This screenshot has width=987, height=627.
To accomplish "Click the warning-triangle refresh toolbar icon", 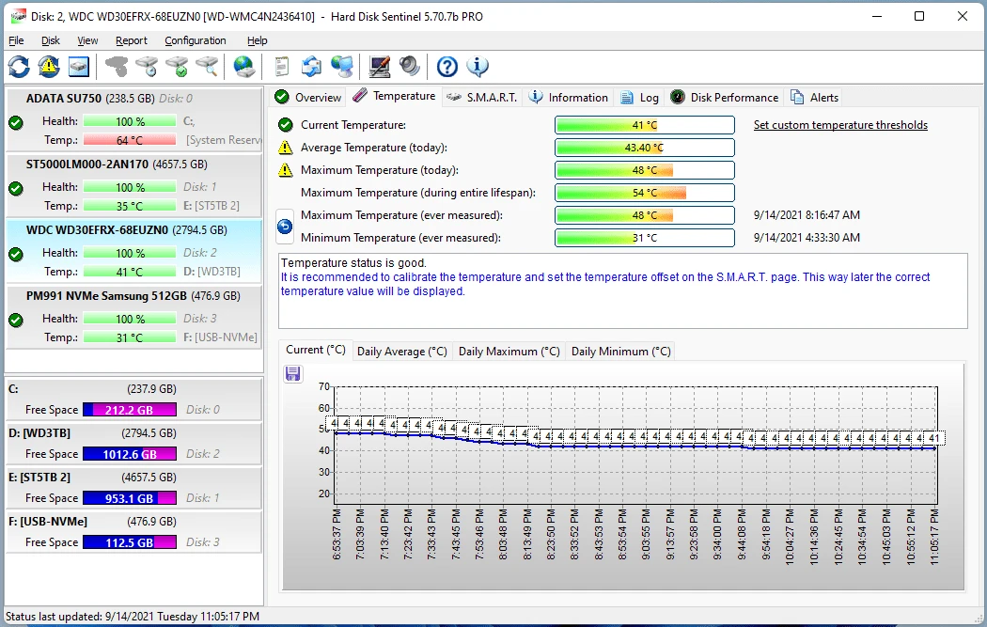I will point(49,67).
